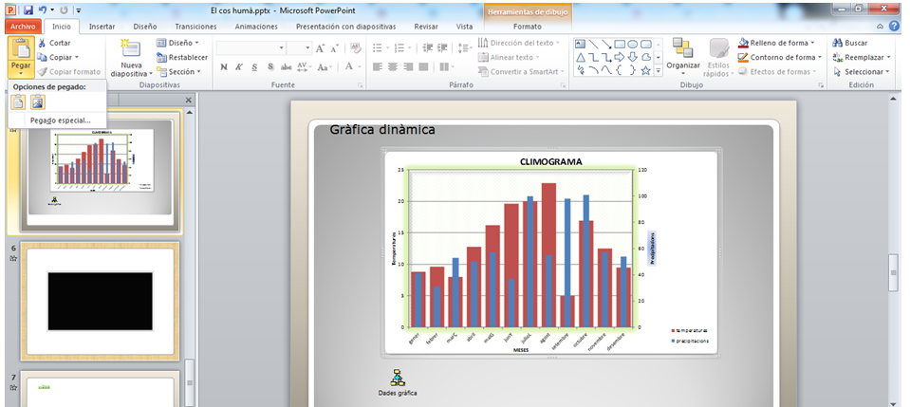Open line spacing options
Image resolution: width=910 pixels, height=407 pixels.
(x=466, y=48)
